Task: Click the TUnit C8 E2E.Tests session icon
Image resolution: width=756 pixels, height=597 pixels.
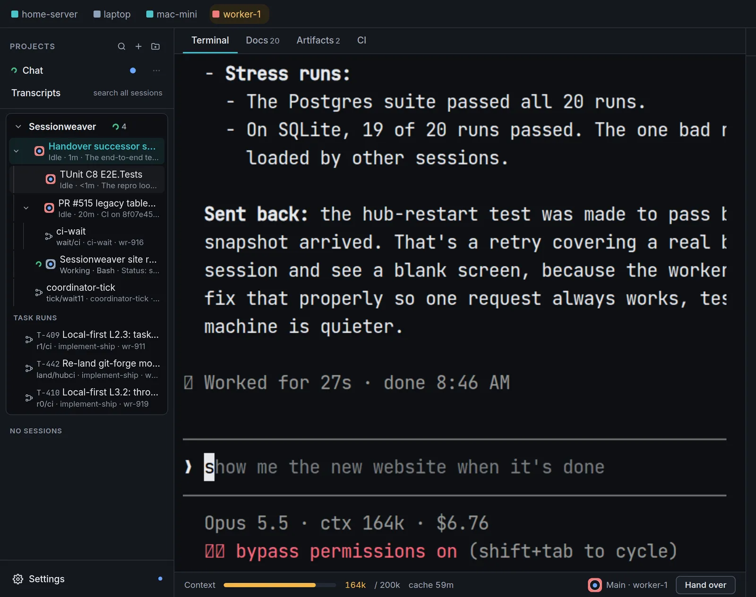Action: pyautogui.click(x=51, y=179)
